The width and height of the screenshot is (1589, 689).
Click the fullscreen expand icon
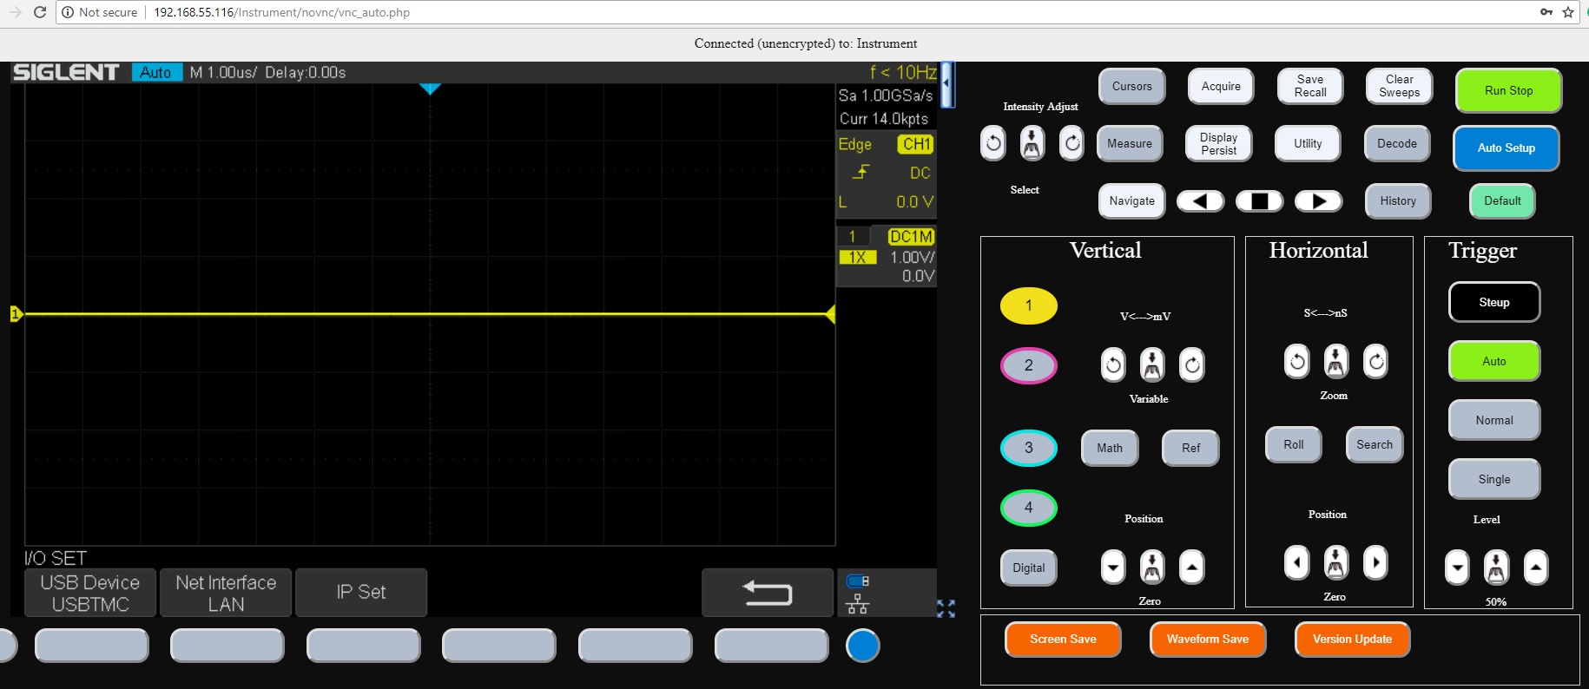[x=946, y=609]
